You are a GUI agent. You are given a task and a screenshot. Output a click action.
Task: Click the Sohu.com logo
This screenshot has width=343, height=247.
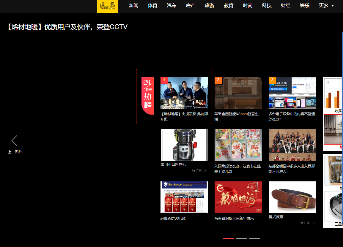[x=107, y=6]
